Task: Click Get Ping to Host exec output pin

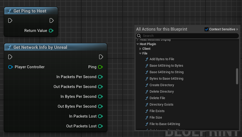Action: point(52,20)
